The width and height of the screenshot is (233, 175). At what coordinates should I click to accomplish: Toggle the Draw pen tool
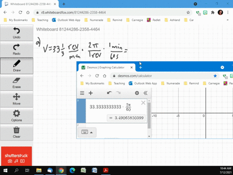click(x=17, y=66)
